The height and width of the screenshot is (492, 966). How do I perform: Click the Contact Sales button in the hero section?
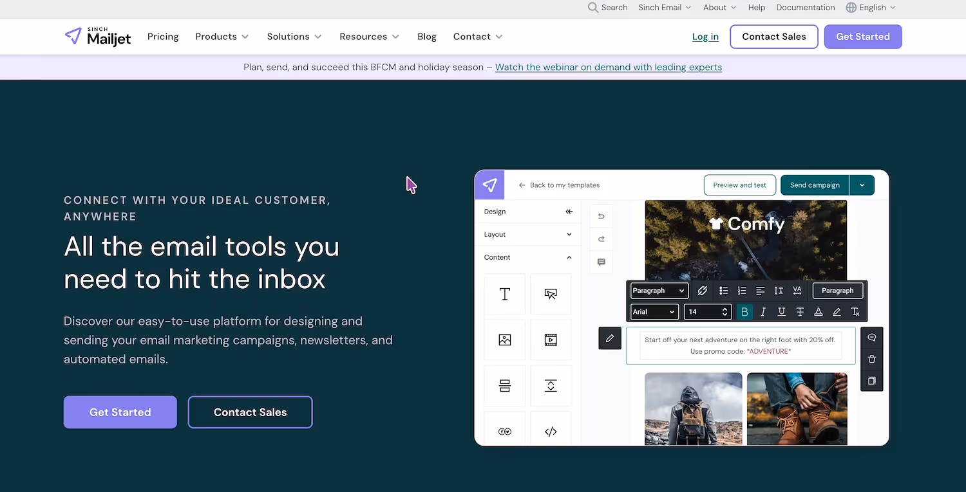pos(250,412)
